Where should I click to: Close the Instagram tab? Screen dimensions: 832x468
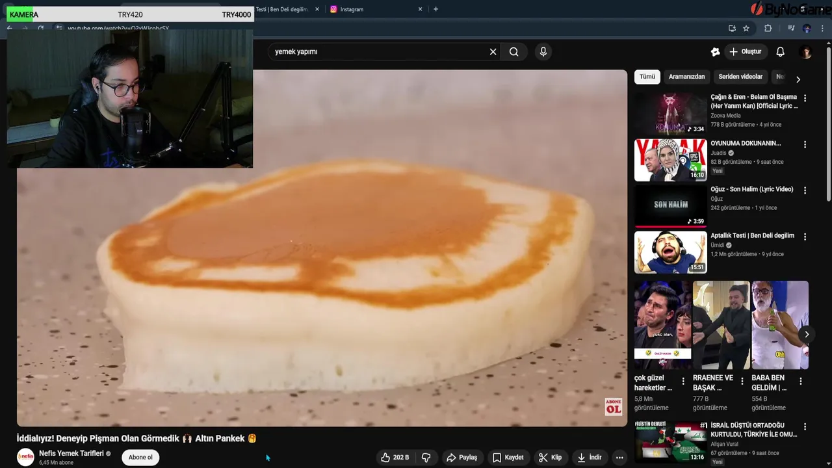tap(420, 9)
